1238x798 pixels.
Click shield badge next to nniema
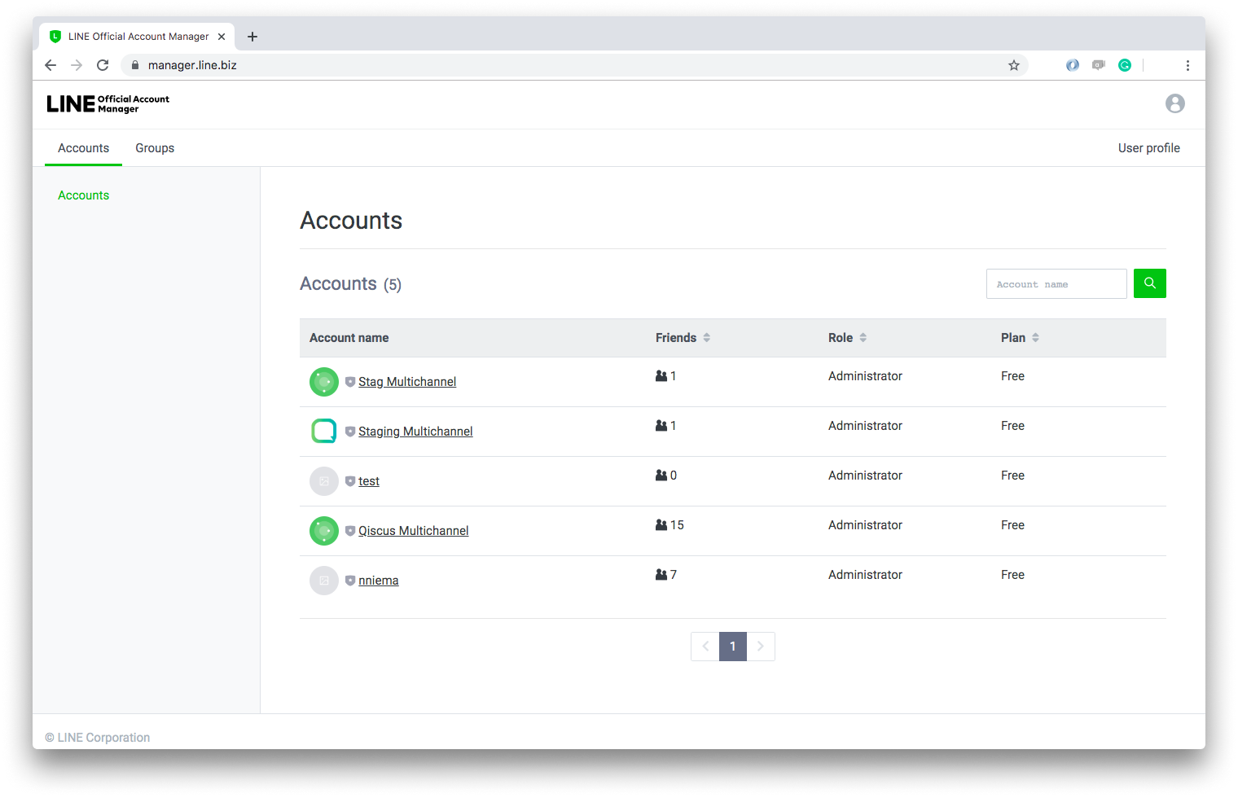coord(350,581)
